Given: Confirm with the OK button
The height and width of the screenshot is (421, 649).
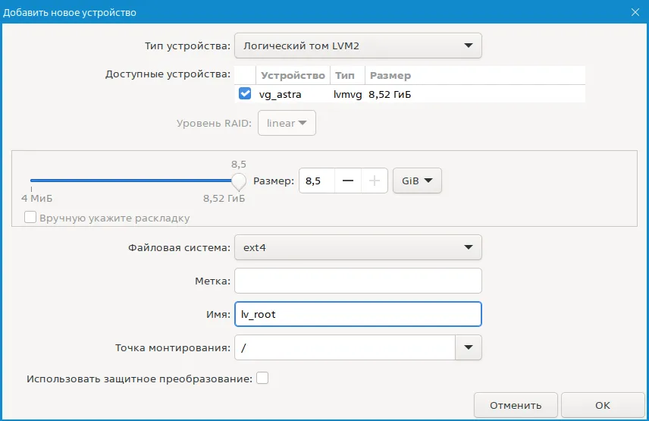Looking at the screenshot, I should tap(602, 405).
